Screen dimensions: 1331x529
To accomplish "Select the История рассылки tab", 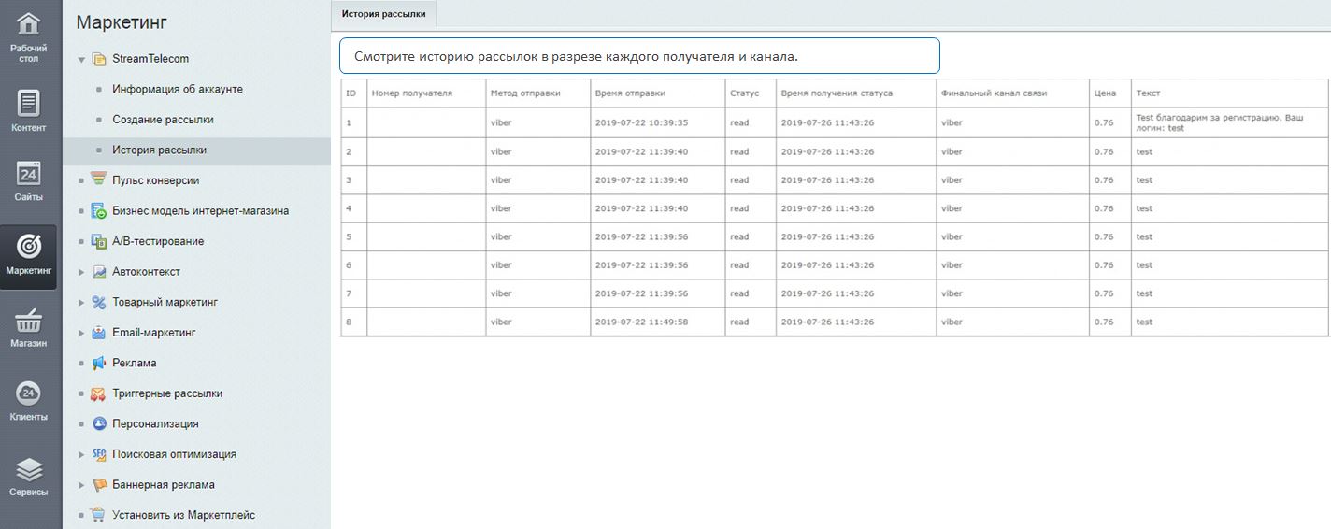I will (x=383, y=14).
